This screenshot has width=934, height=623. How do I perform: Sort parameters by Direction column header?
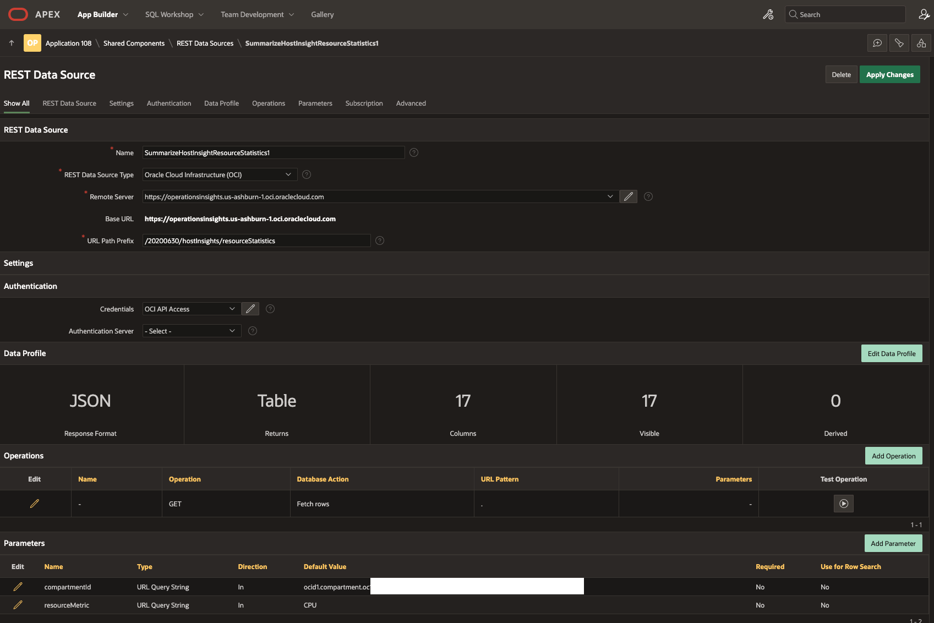tap(253, 566)
